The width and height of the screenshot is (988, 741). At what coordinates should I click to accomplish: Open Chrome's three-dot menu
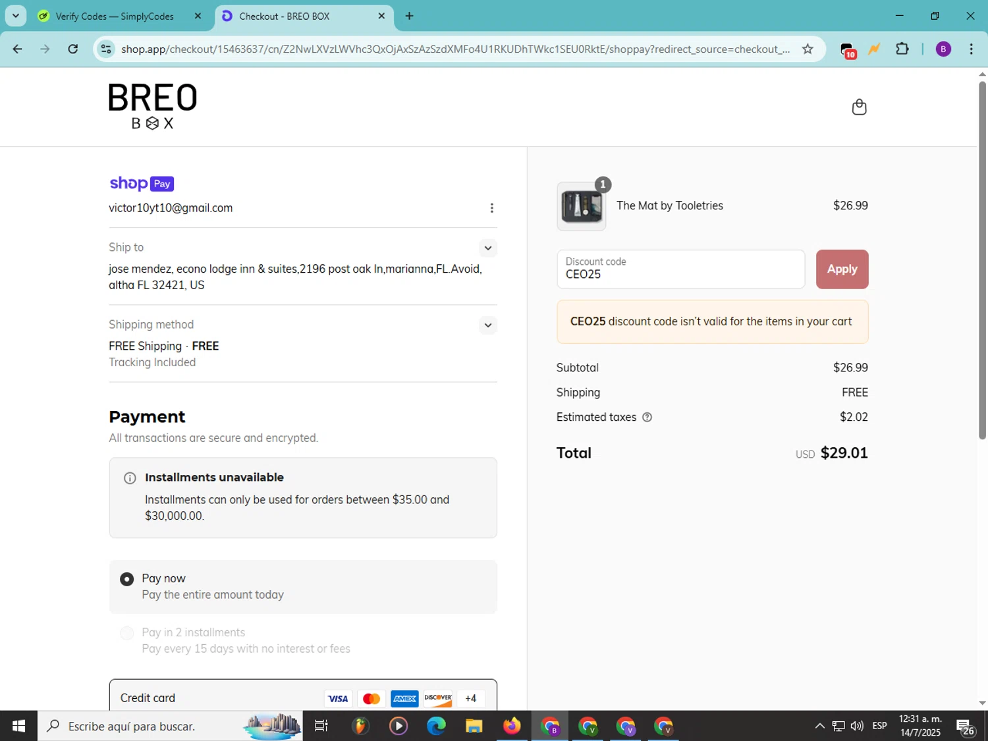coord(971,49)
